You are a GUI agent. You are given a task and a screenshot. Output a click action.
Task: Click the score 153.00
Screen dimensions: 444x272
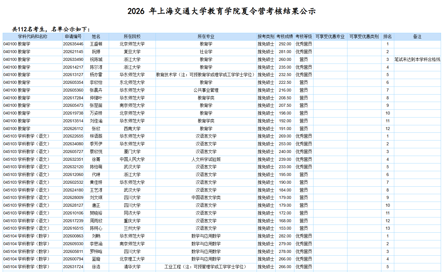(x=285, y=228)
